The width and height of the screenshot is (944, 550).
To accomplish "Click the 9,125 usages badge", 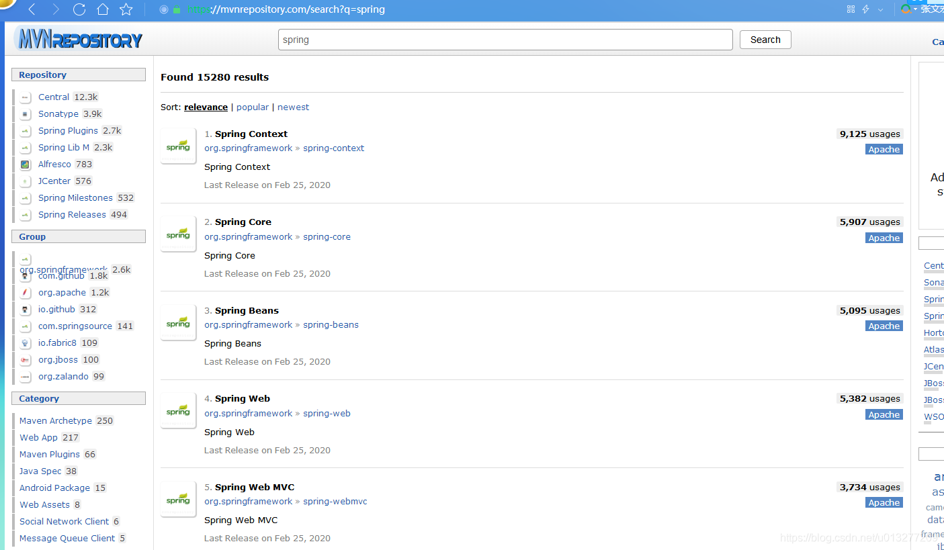I will click(x=869, y=134).
